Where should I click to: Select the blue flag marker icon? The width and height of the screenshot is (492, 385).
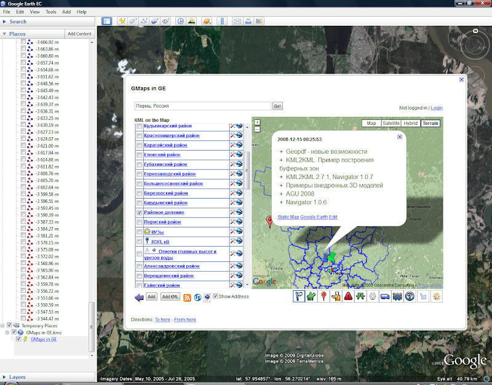coord(299,296)
